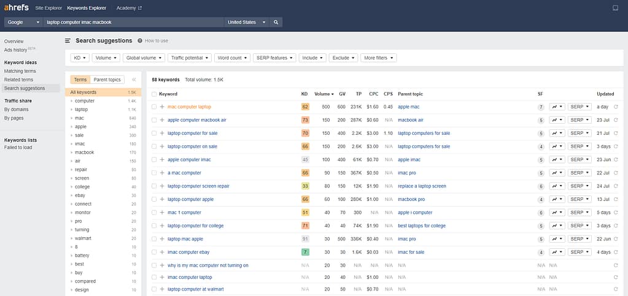Add 'apple computer imac' with plus icon
Viewport: 628px width, 296px height.
click(162, 159)
